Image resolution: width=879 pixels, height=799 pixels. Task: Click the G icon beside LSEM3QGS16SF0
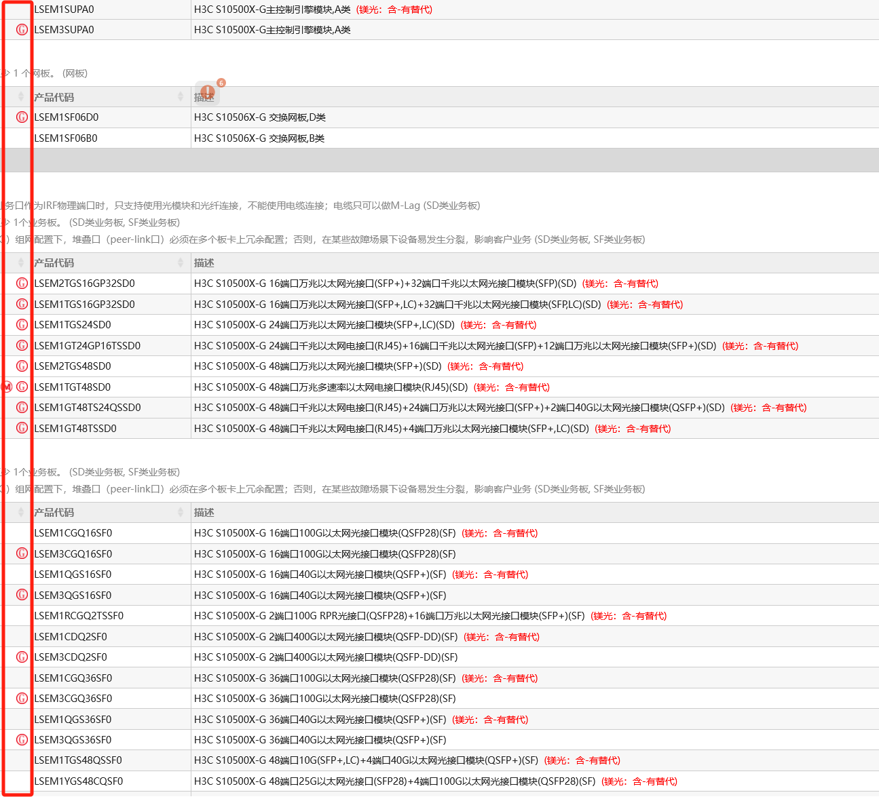pyautogui.click(x=22, y=596)
